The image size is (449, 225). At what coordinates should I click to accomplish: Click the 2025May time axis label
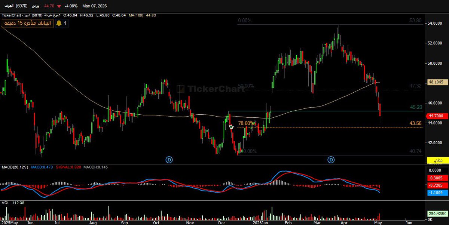tap(9, 222)
